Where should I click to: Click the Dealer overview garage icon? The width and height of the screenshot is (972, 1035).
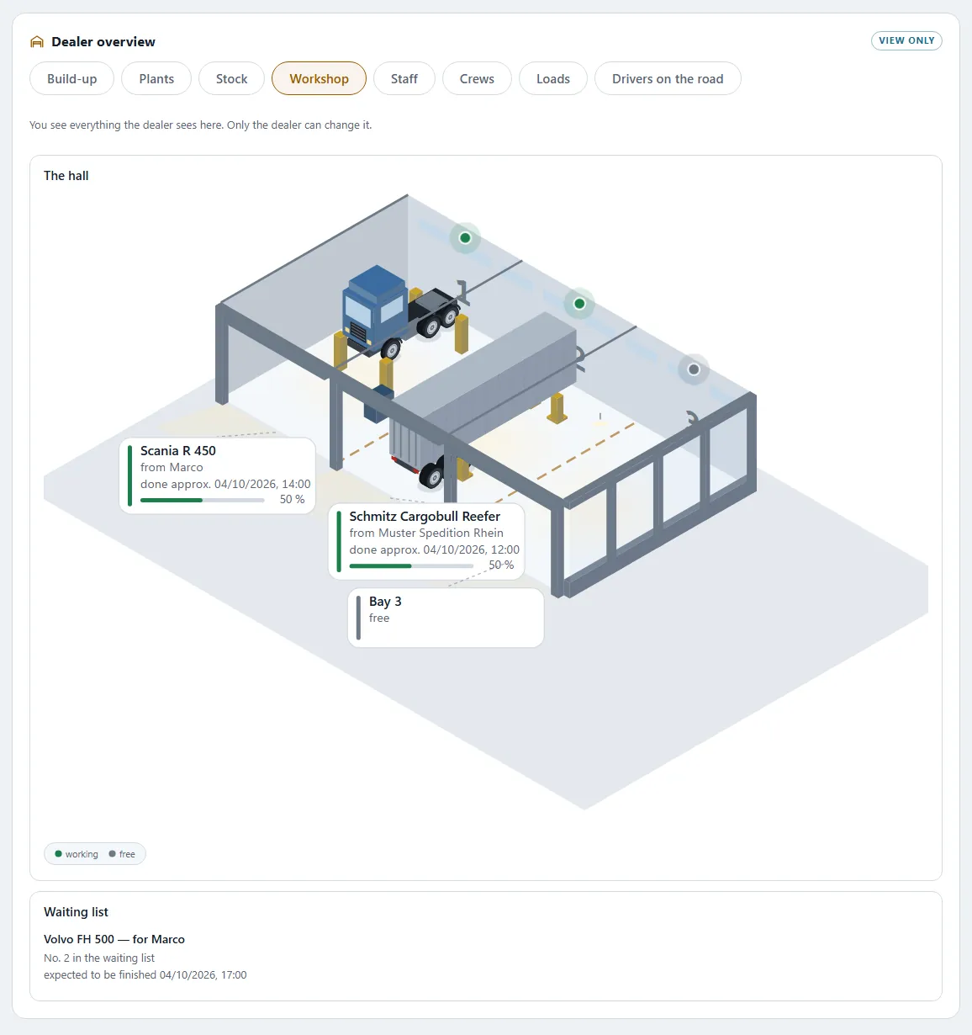37,42
